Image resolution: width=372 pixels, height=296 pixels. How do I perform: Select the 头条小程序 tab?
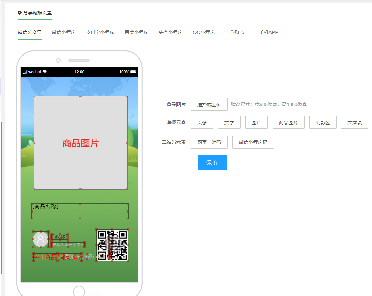[171, 33]
